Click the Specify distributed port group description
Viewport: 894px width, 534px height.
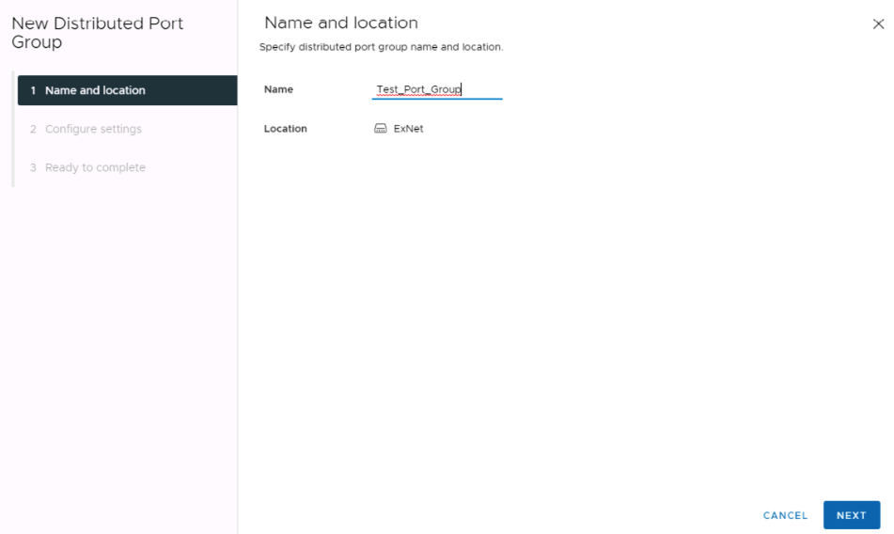(381, 47)
